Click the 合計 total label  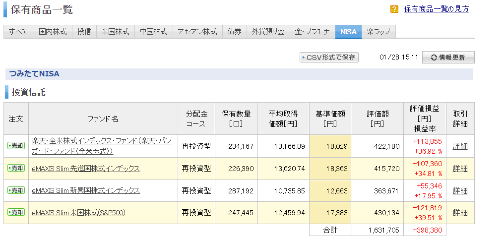[330, 230]
